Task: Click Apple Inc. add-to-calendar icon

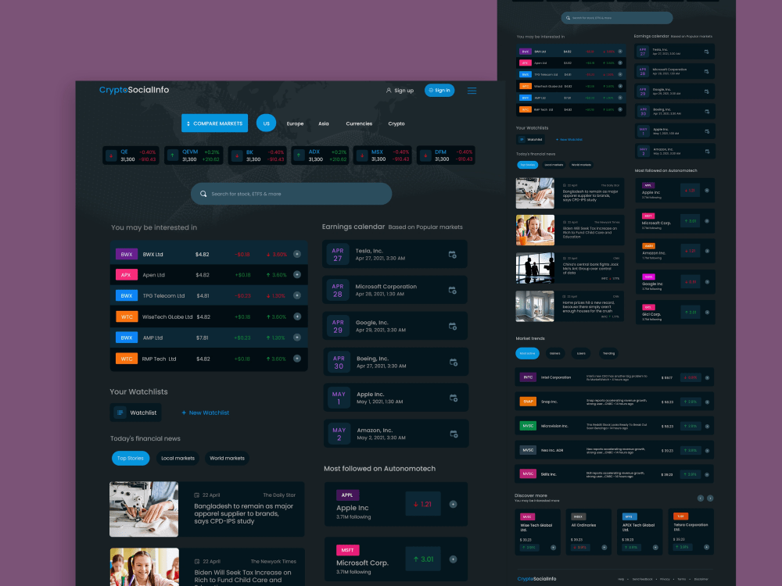Action: (454, 398)
